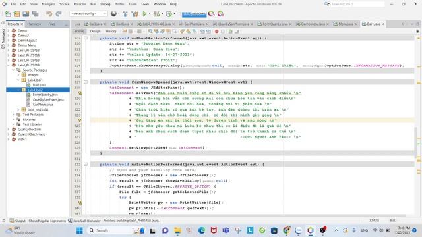Open Microsoft Edge from the taskbar

[202, 230]
